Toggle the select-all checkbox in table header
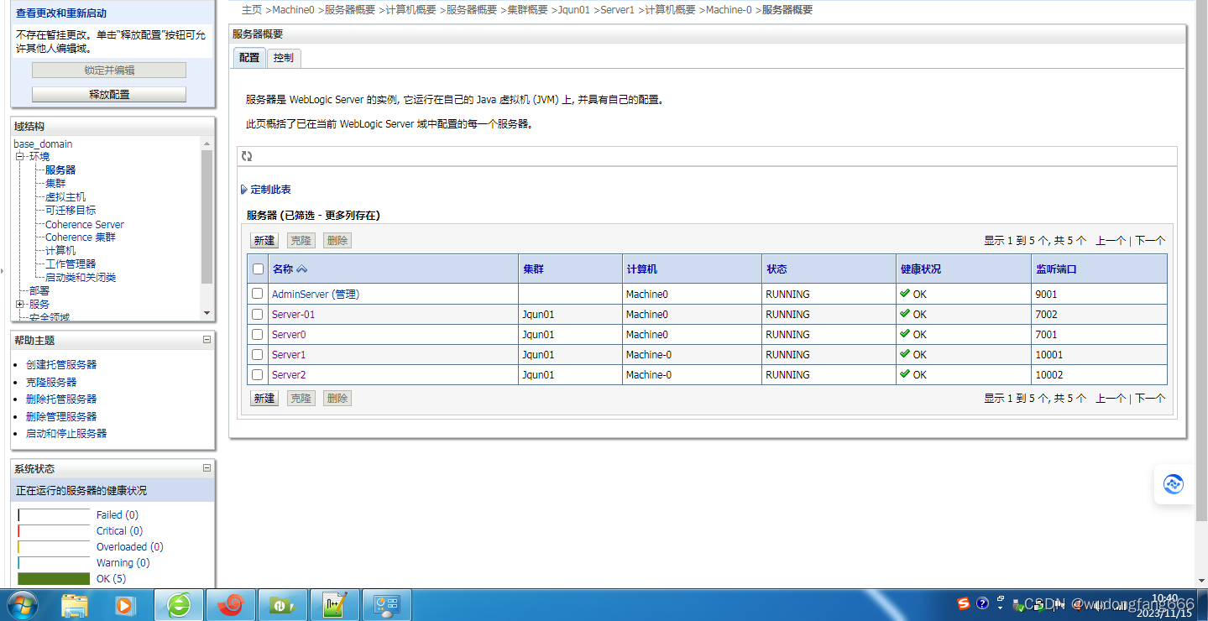Viewport: 1208px width, 621px height. (258, 269)
